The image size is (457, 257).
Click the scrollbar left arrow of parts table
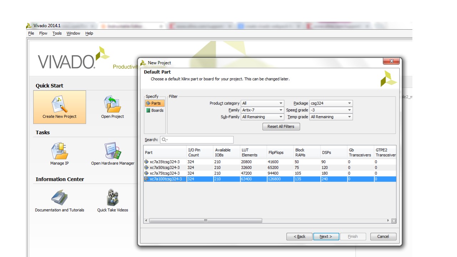coord(146,221)
